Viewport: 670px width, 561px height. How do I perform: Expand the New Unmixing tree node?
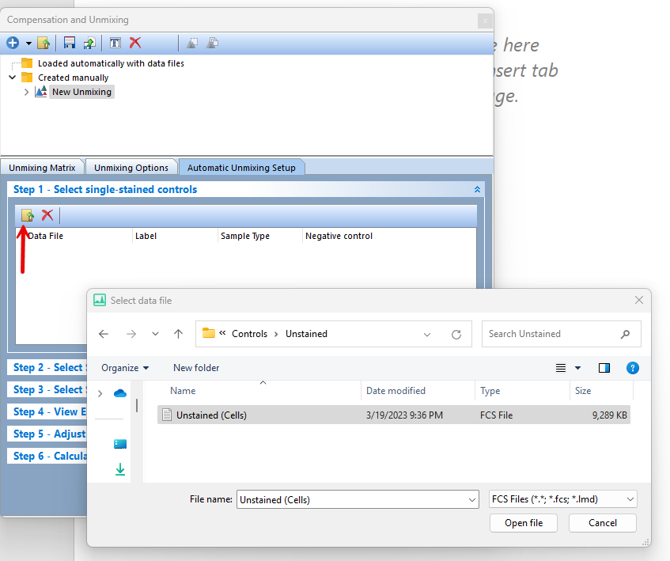click(x=26, y=92)
